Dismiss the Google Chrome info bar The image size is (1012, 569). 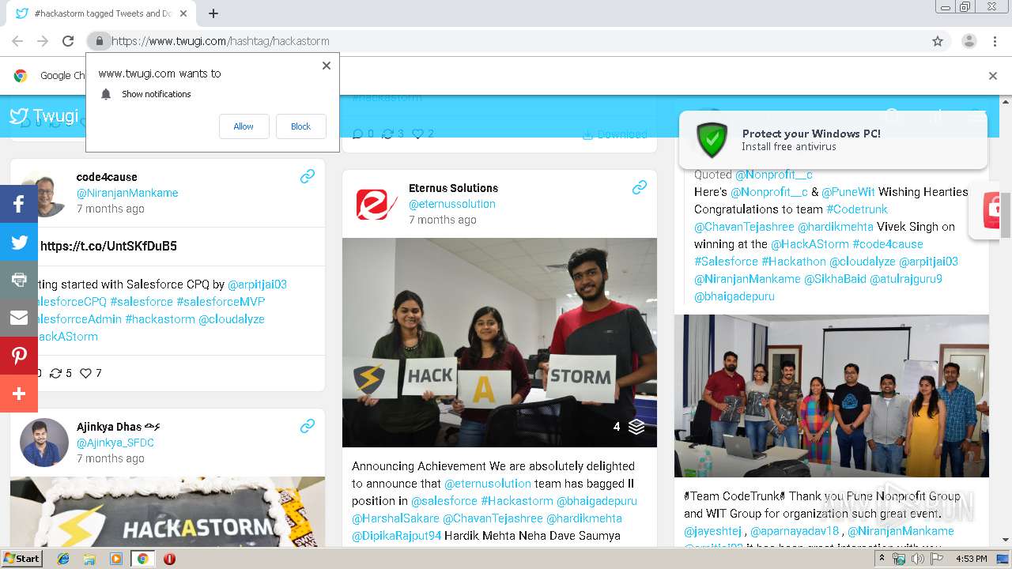(x=993, y=76)
